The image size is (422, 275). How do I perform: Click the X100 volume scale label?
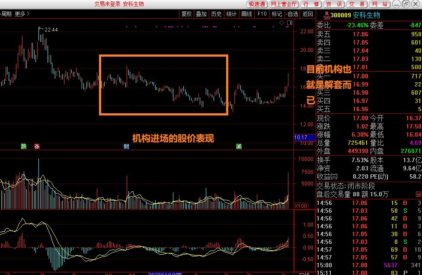pos(301,206)
